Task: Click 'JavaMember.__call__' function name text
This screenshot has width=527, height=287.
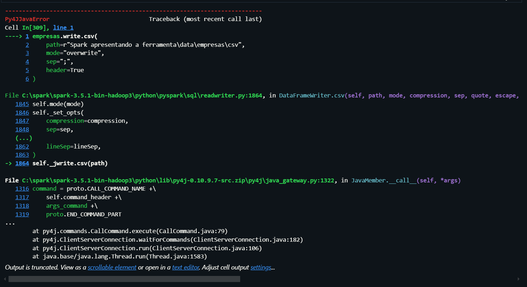Action: pyautogui.click(x=384, y=181)
